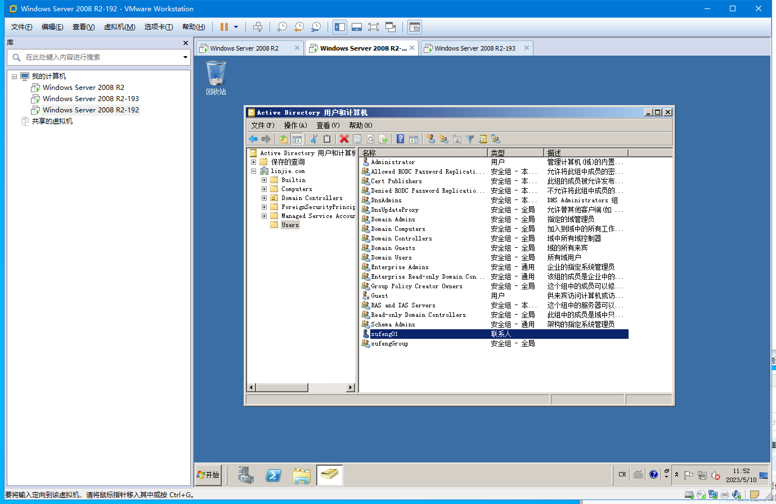776x504 pixels.
Task: Open the library search dropdown arrow
Action: click(185, 57)
